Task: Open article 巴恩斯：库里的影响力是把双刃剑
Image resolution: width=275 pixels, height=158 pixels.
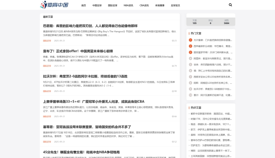Action: click(x=90, y=26)
